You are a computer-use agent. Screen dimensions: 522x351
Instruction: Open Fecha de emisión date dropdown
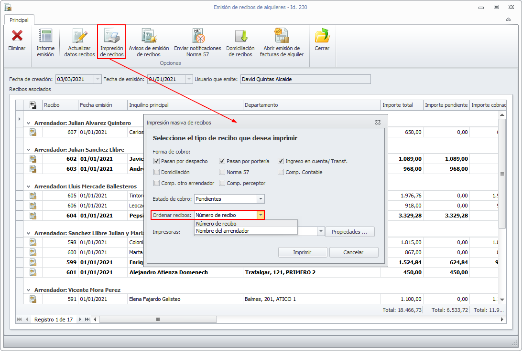[189, 79]
